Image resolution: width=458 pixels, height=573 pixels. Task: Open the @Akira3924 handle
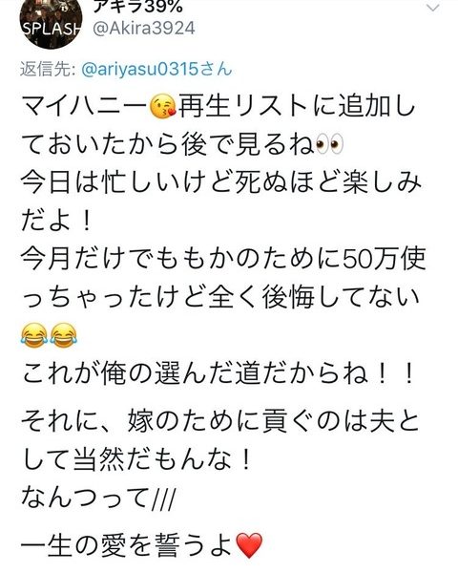click(143, 29)
